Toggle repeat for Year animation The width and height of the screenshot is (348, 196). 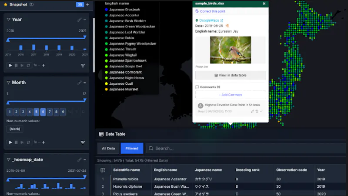[28, 66]
